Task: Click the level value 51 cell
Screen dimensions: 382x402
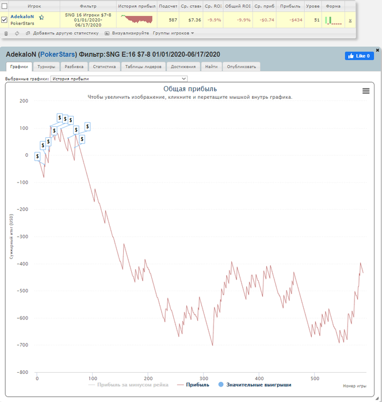Action: click(312, 20)
